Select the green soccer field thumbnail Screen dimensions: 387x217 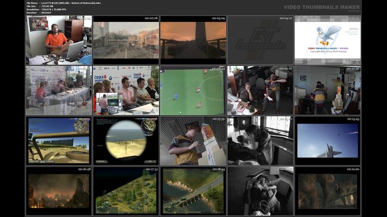(193, 90)
